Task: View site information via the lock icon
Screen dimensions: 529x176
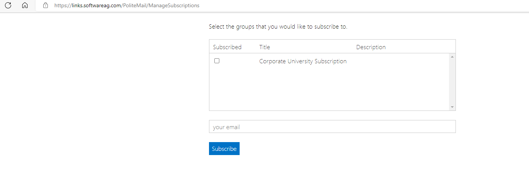Action: 46,6
